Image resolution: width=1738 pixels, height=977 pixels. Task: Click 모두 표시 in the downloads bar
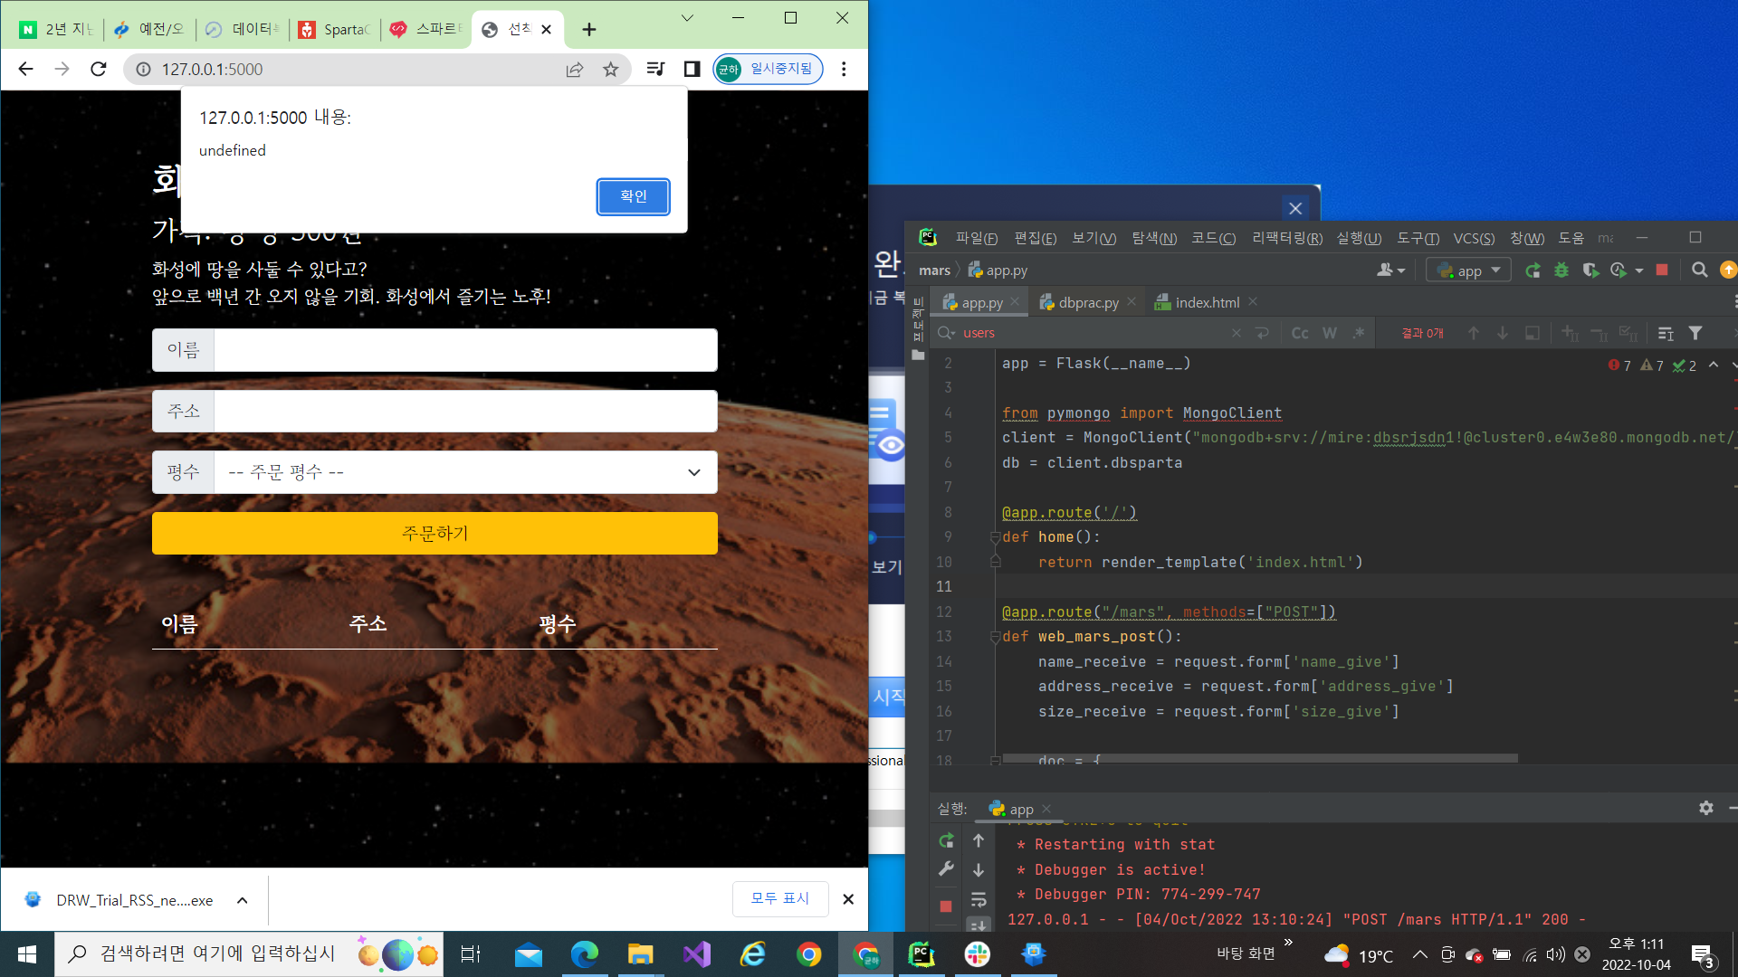[780, 898]
